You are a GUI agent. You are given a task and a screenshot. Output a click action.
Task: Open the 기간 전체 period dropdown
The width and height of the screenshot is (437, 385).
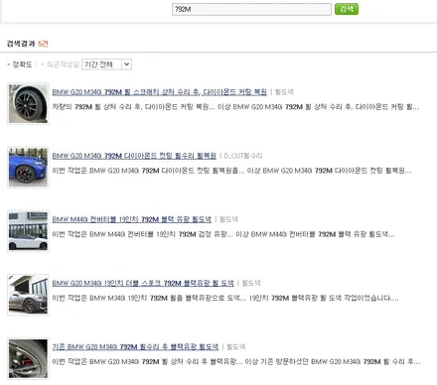click(106, 64)
